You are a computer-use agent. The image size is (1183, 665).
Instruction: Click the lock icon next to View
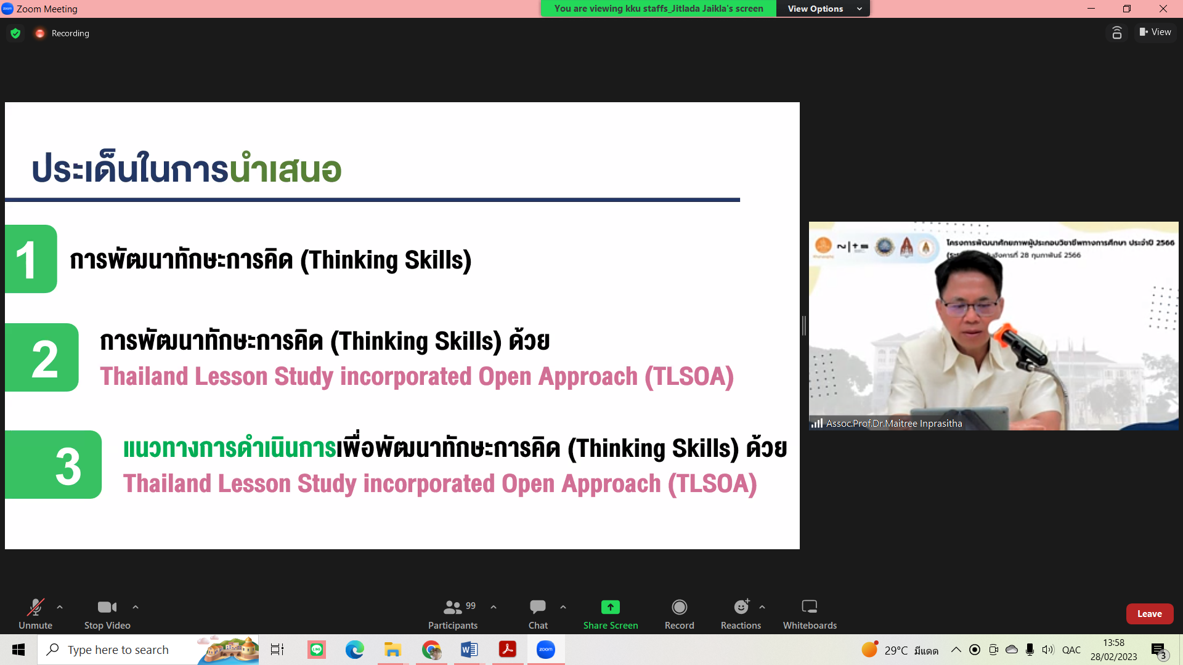click(x=1116, y=33)
